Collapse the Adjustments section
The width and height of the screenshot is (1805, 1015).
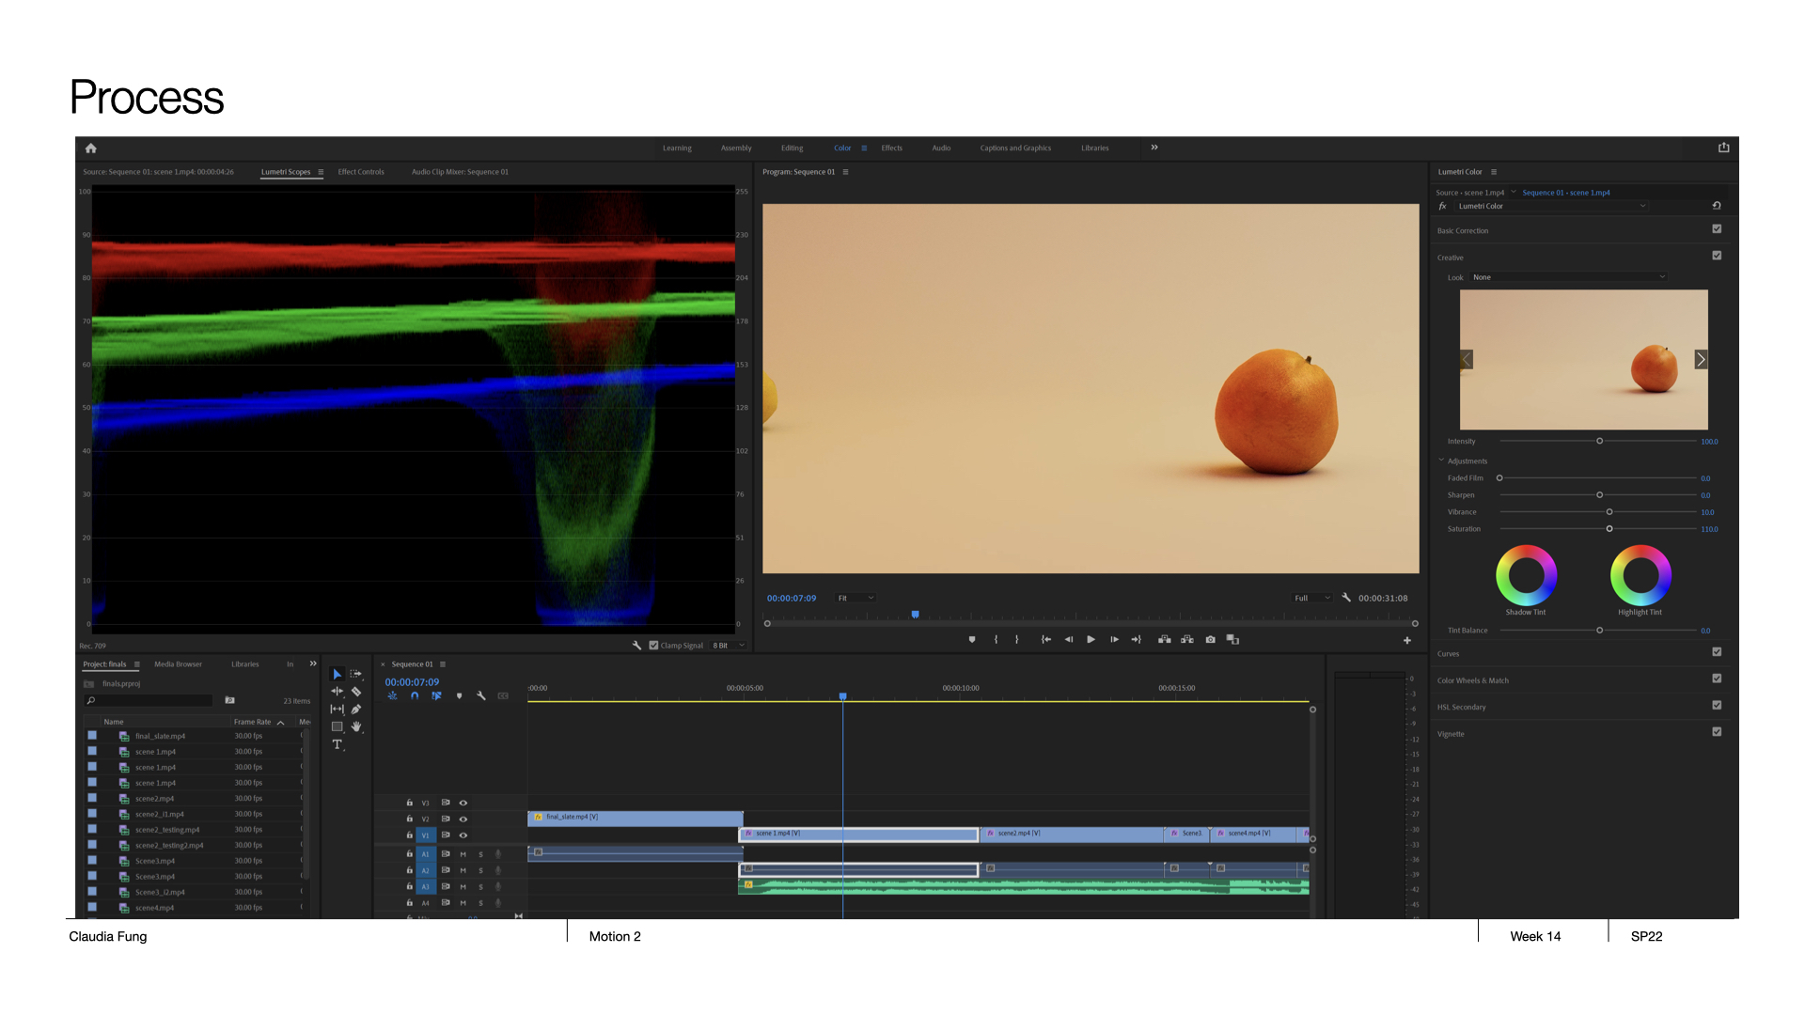point(1441,461)
